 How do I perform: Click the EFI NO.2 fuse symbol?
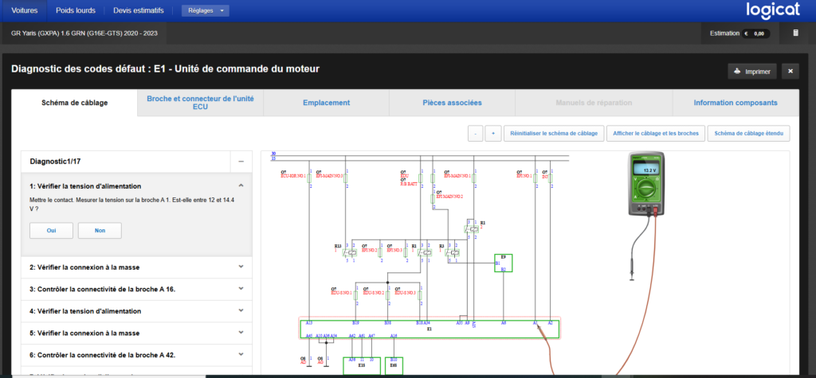(380, 253)
